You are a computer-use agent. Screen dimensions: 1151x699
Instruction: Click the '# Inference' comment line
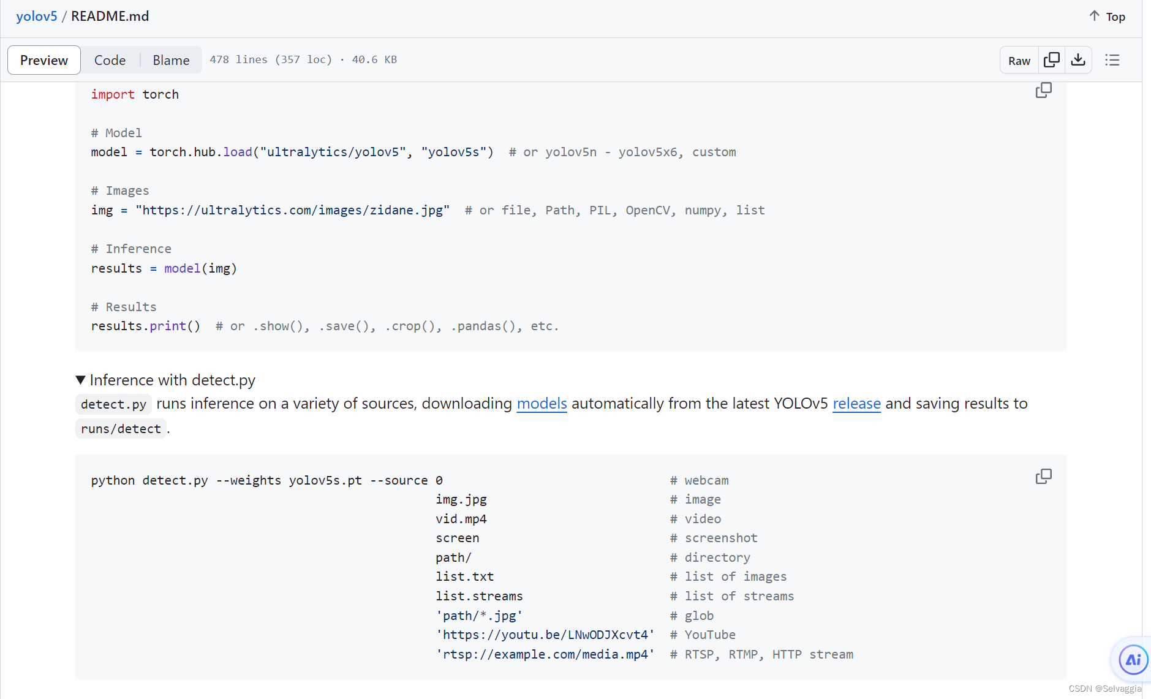(x=131, y=249)
